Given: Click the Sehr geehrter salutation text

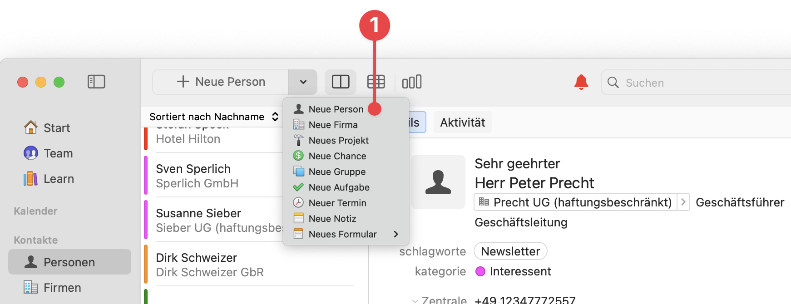Looking at the screenshot, I should [x=517, y=163].
